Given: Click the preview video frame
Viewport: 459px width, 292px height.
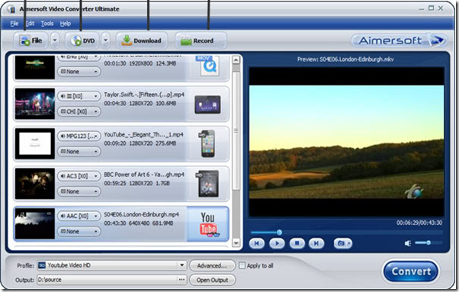Looking at the screenshot, I should click(346, 143).
